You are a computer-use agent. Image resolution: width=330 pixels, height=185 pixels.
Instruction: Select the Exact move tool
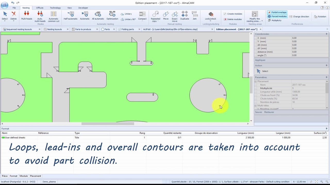coord(175,16)
